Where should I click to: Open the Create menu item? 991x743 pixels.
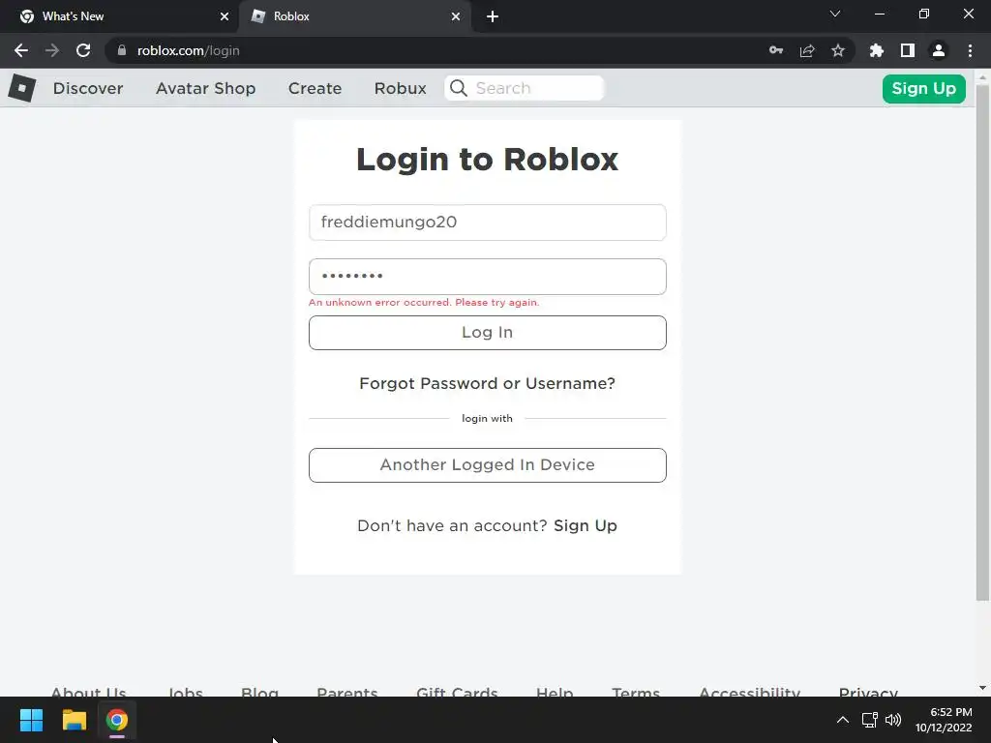pyautogui.click(x=315, y=88)
